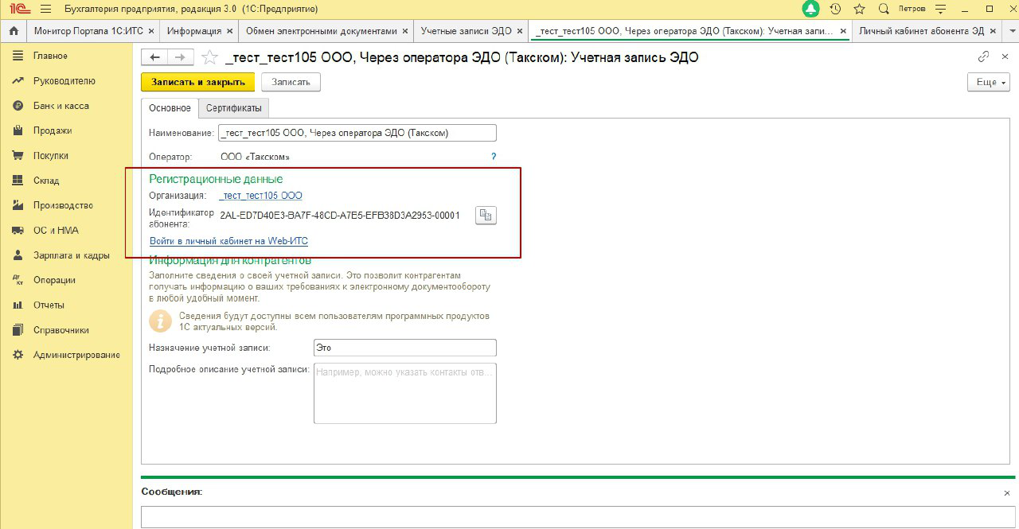Go to the home page tab icon
The width and height of the screenshot is (1019, 529).
click(13, 31)
